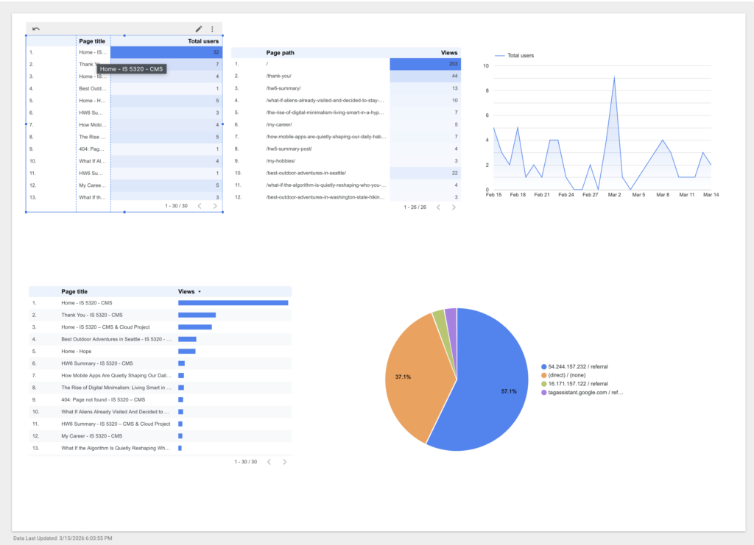Click previous page arrow in bottom Views table

(269, 462)
